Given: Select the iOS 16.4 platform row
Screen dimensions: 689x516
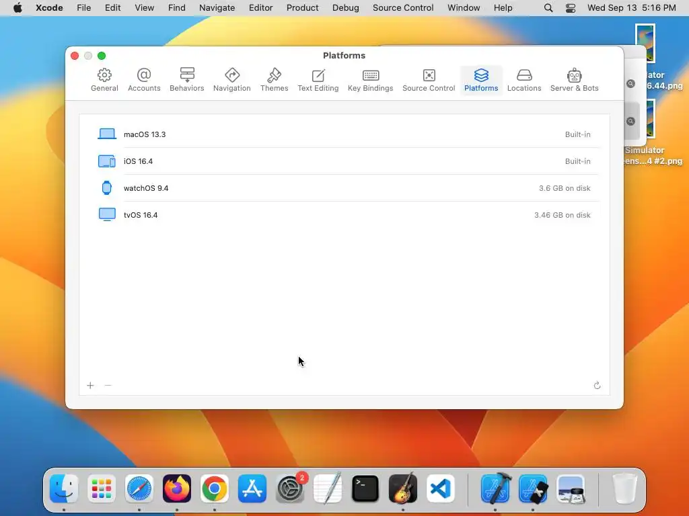Looking at the screenshot, I should click(344, 161).
